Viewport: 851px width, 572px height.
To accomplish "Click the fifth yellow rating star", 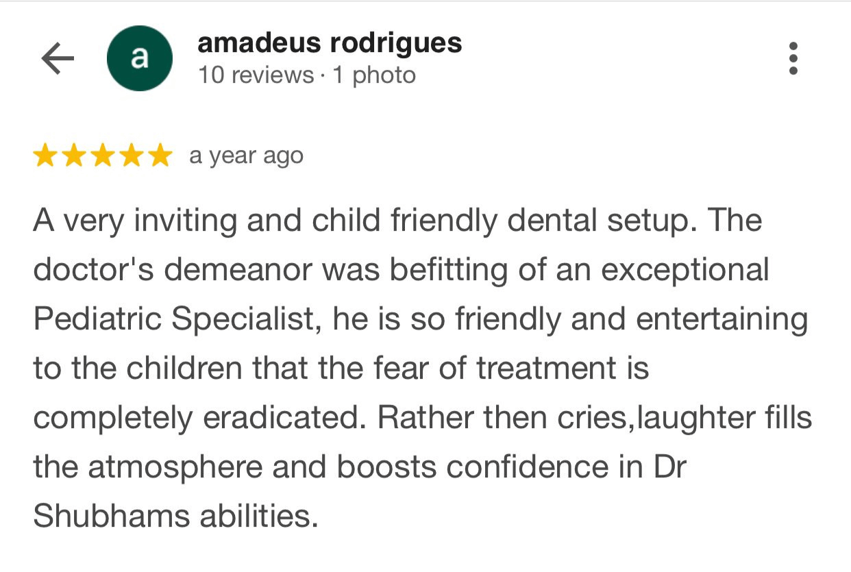I will (160, 156).
